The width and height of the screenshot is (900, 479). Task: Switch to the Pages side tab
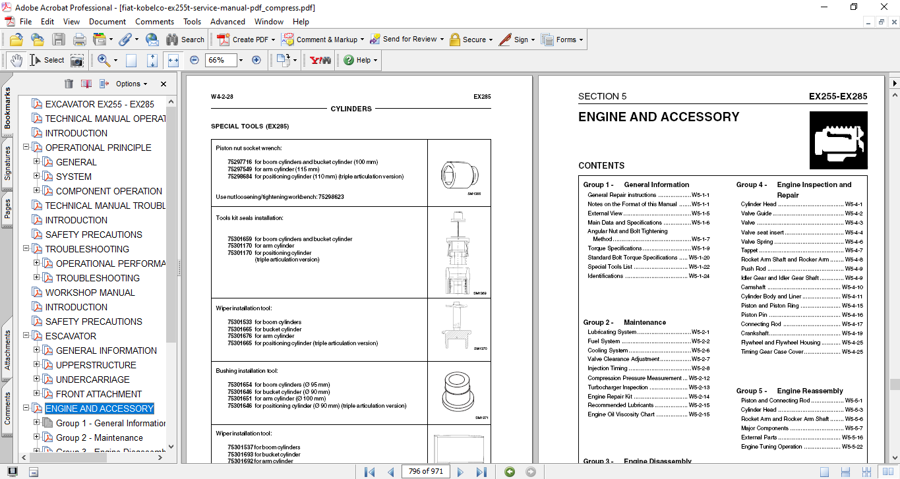[8, 208]
